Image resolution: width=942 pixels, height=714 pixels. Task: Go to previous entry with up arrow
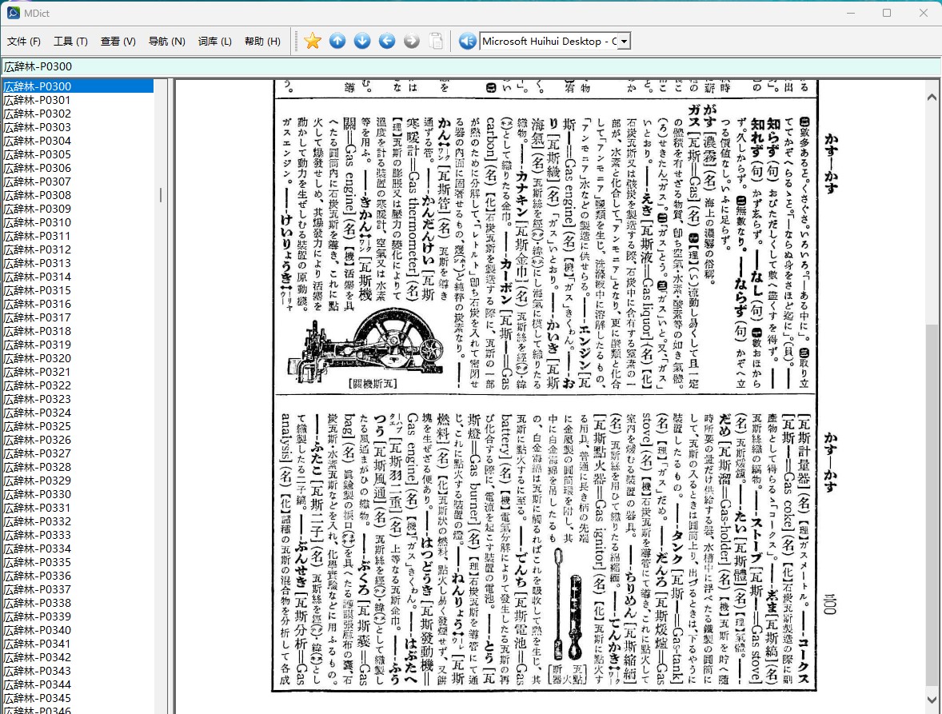click(x=337, y=41)
